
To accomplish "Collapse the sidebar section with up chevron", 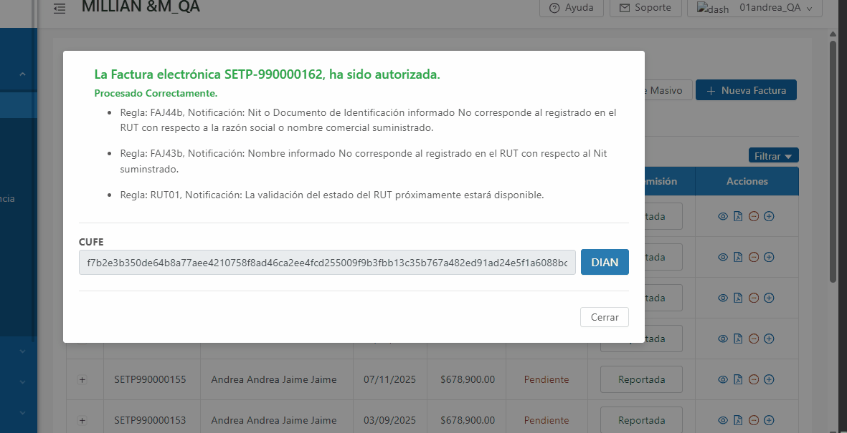I will 22,74.
